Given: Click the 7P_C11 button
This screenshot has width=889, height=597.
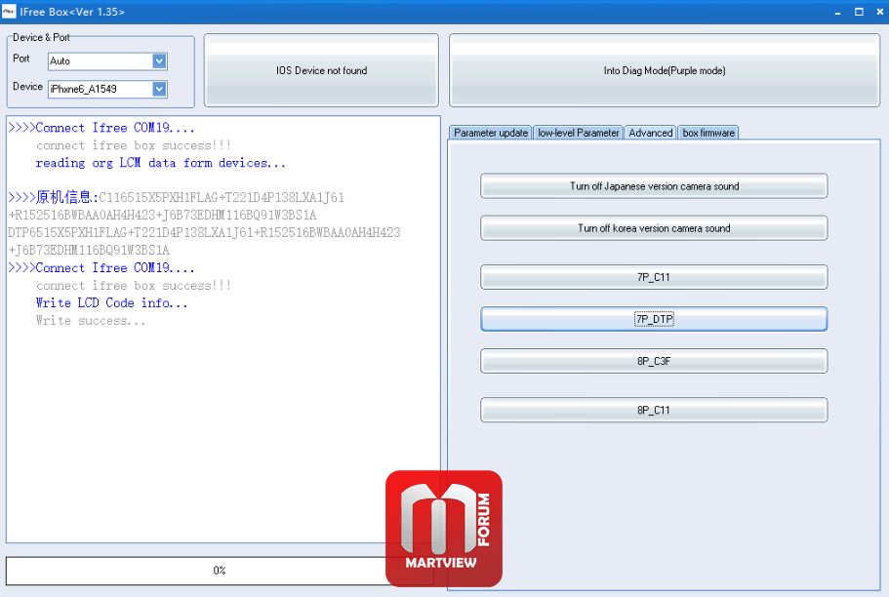Looking at the screenshot, I should 654,277.
